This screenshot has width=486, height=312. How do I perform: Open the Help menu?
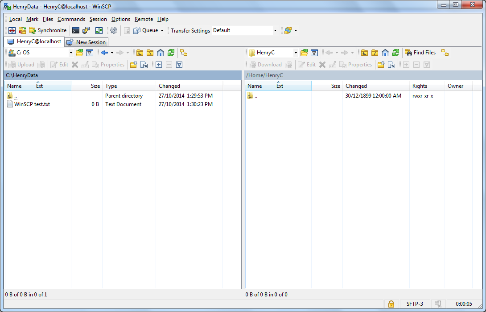[x=163, y=19]
